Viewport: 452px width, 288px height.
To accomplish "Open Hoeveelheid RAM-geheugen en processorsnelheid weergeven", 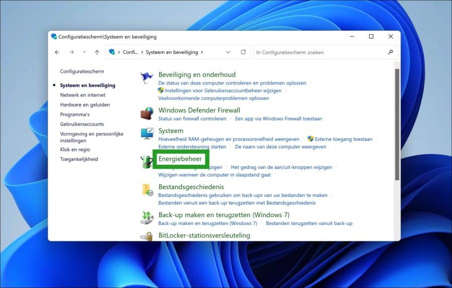I will [x=229, y=139].
